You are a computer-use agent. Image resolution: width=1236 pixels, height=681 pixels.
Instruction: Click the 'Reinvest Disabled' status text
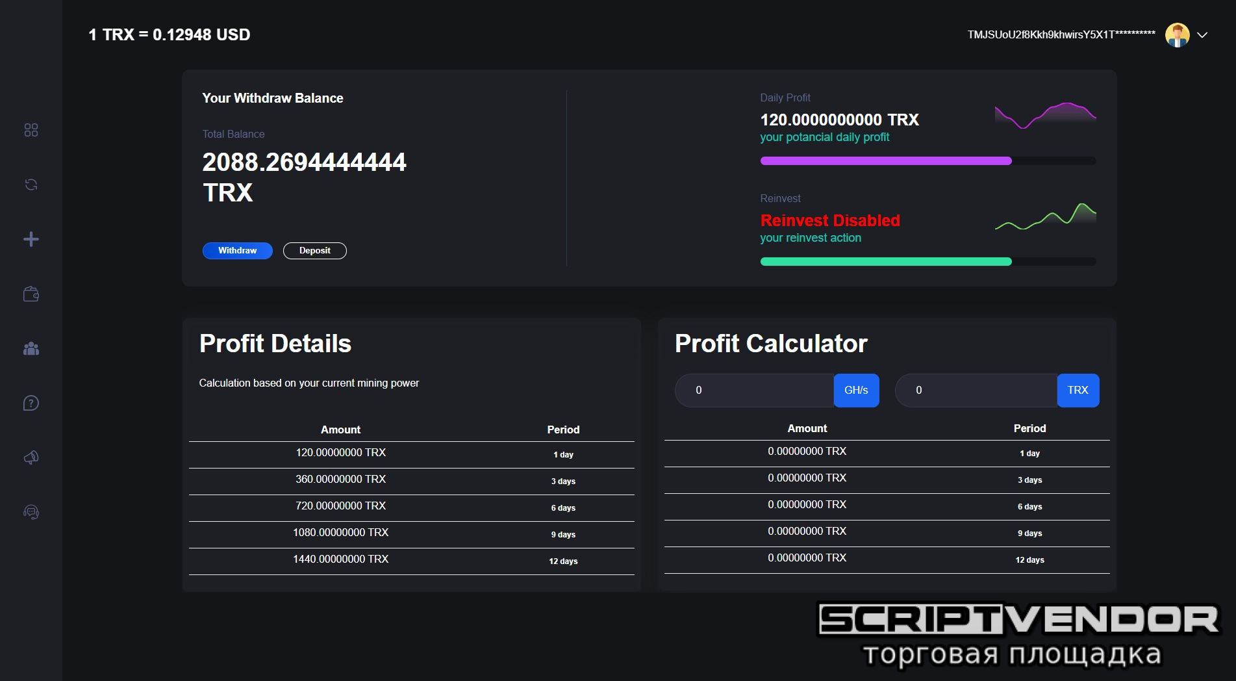tap(830, 220)
